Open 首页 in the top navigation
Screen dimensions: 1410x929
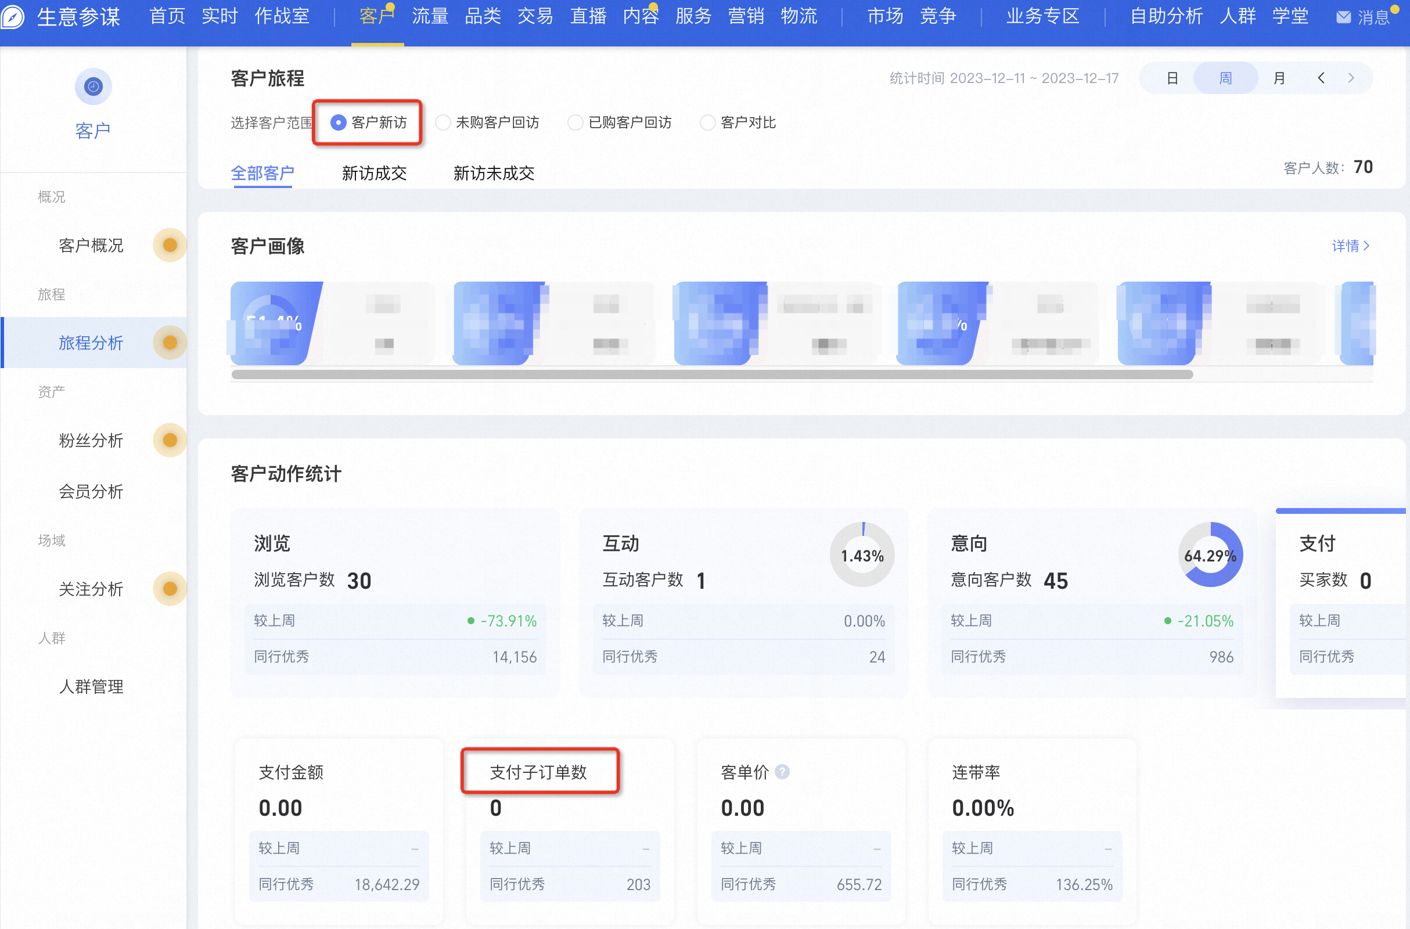tap(168, 16)
